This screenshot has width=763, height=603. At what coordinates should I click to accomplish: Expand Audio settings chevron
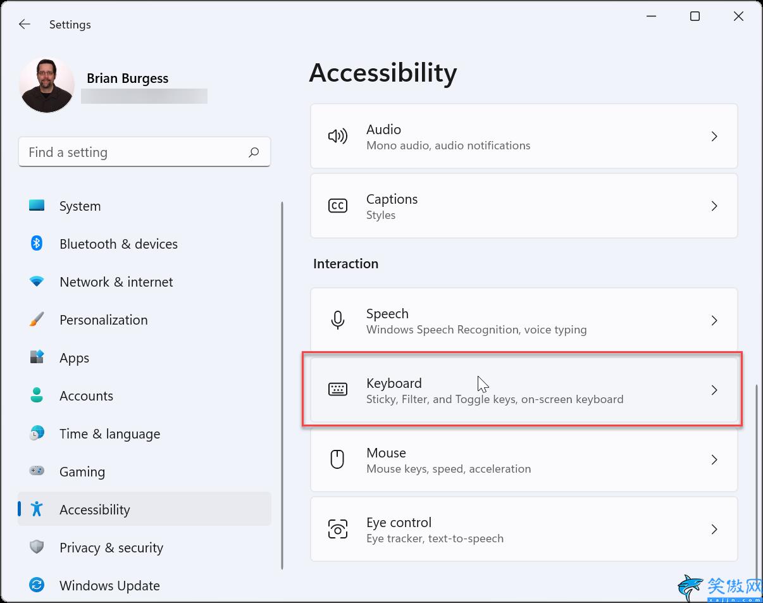714,136
